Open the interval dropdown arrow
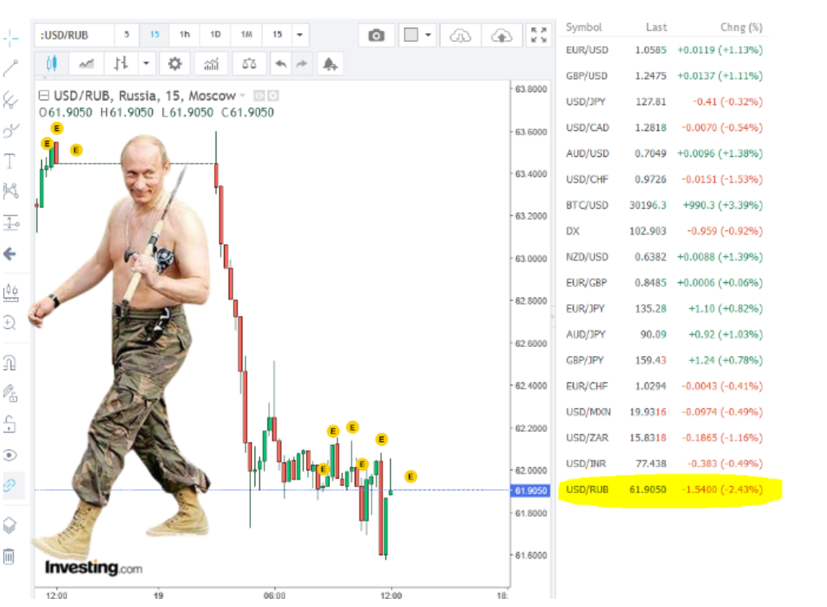Image resolution: width=827 pixels, height=607 pixels. [x=300, y=35]
